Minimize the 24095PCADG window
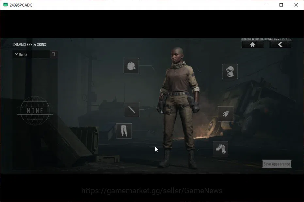304x202 pixels. [x=266, y=5]
